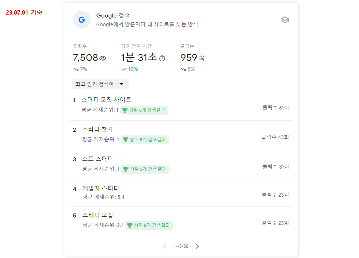
Task: Select the 클릭수 metric header
Action: coord(187,46)
